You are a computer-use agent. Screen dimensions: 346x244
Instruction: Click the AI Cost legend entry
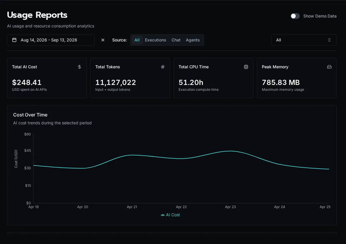pyautogui.click(x=170, y=215)
